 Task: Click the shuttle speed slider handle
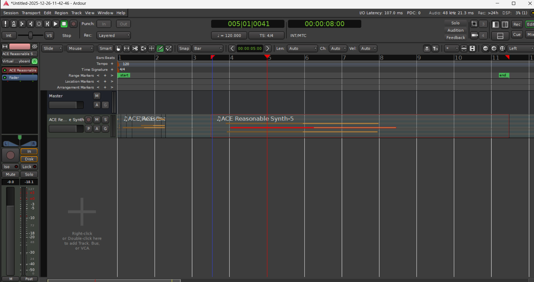pyautogui.click(x=31, y=35)
